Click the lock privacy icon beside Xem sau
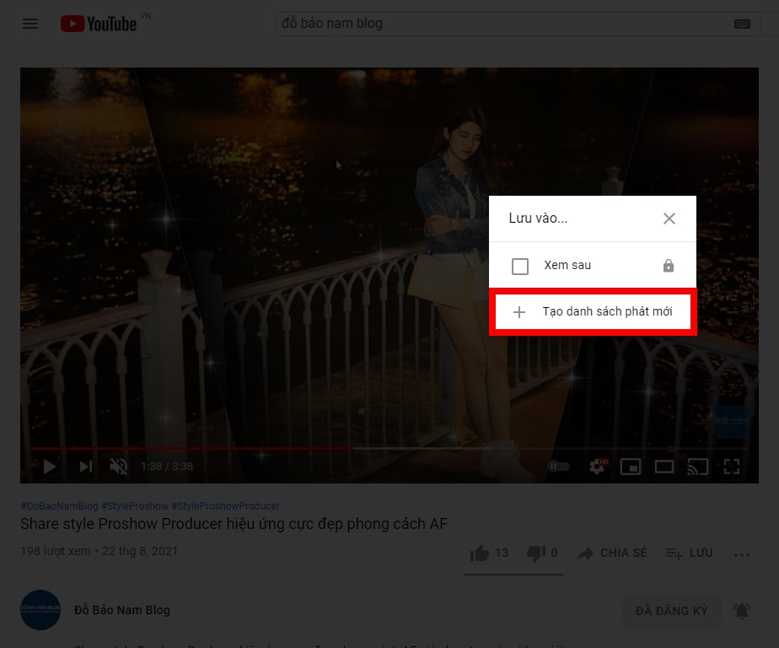Screen dimensions: 779x648 (669, 266)
